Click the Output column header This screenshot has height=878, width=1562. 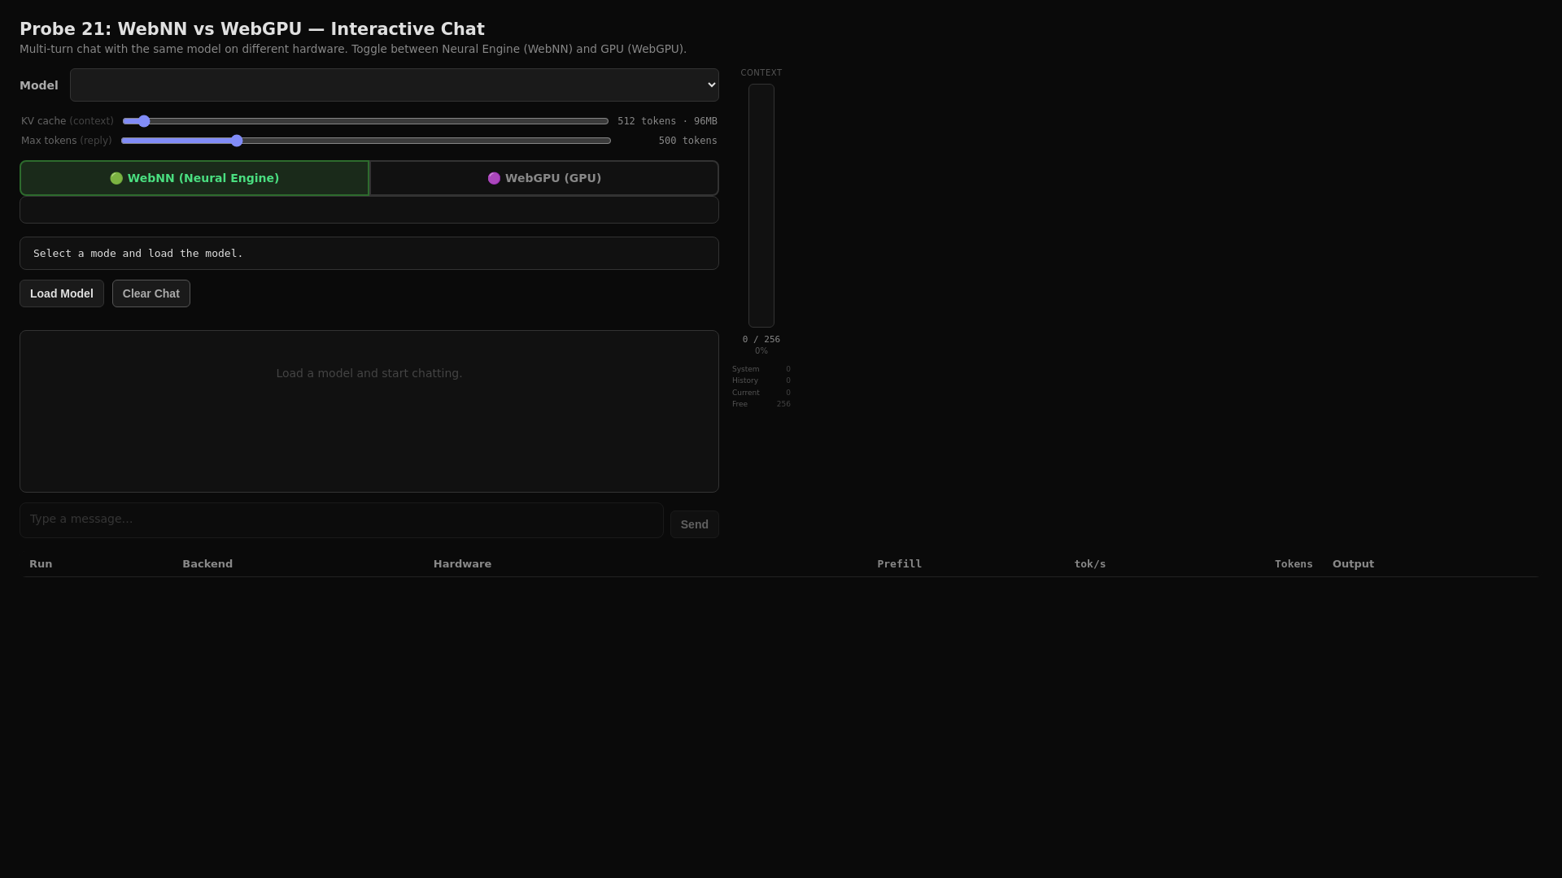1354,564
